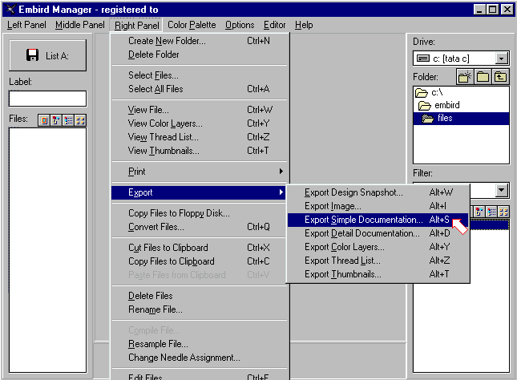Viewport: 517px width, 380px height.
Task: Choose Export Thumbnails... submenu item
Action: 378,274
